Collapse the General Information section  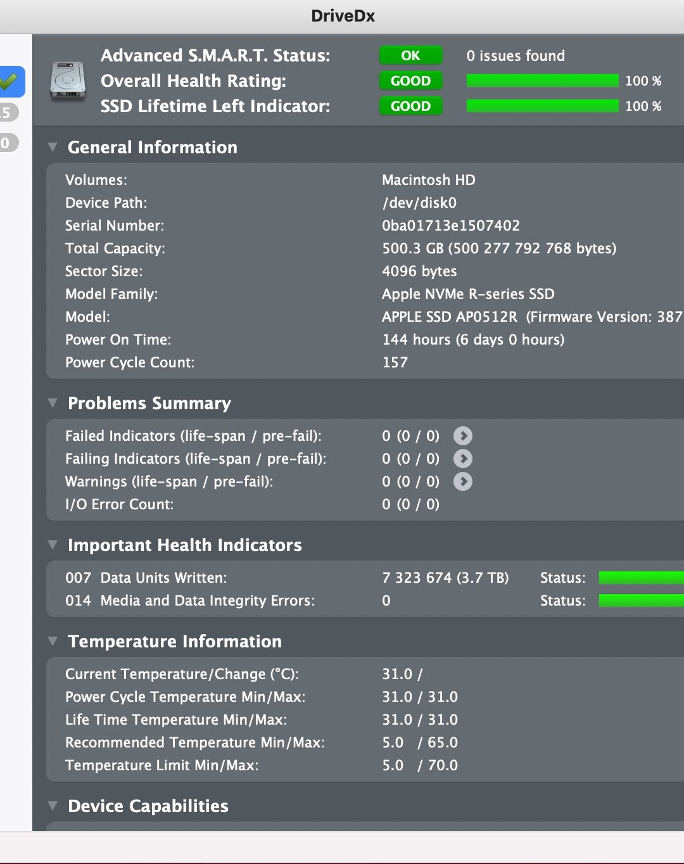[x=53, y=147]
